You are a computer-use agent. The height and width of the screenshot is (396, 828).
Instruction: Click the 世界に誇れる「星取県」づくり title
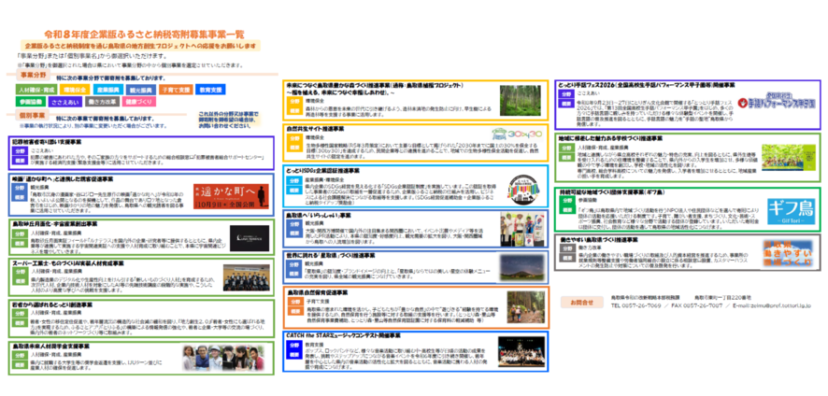coord(330,256)
